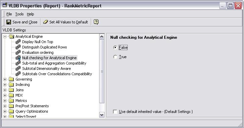The width and height of the screenshot is (244, 128).
Task: Select the Metrics folder label
Action: 21,101
